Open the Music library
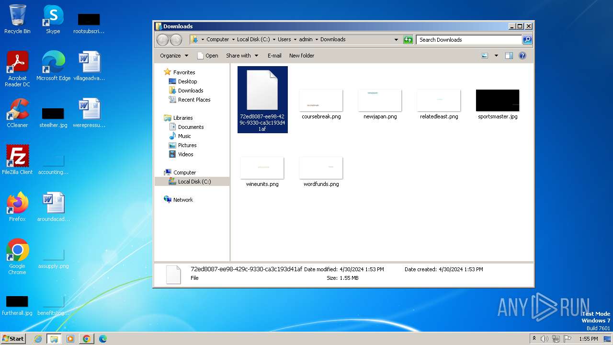 [184, 136]
